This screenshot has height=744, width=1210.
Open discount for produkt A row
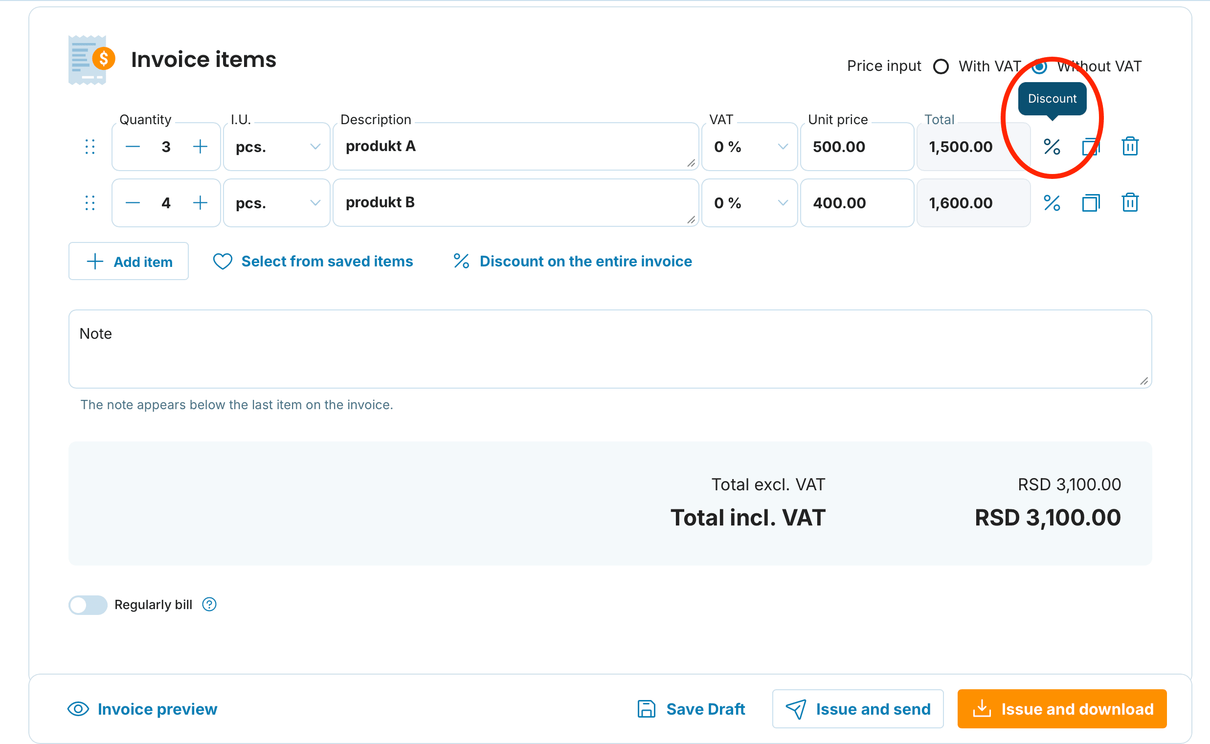[x=1052, y=147]
